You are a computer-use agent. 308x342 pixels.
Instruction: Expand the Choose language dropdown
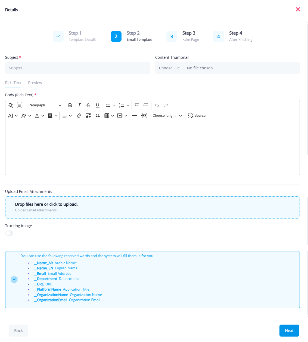point(167,116)
